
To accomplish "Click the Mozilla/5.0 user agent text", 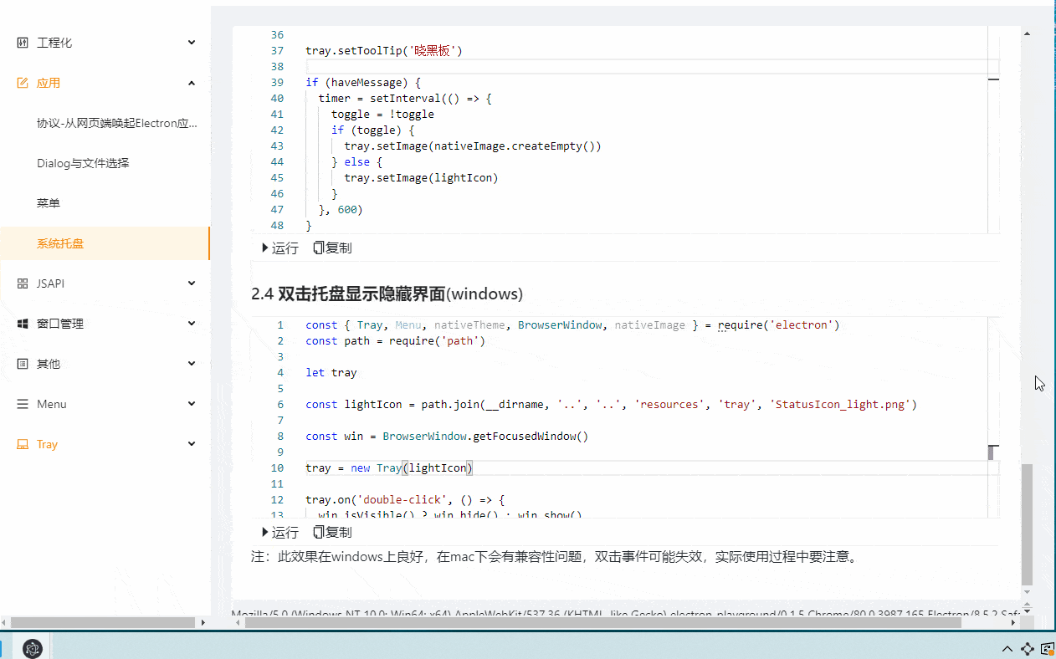I will [626, 613].
